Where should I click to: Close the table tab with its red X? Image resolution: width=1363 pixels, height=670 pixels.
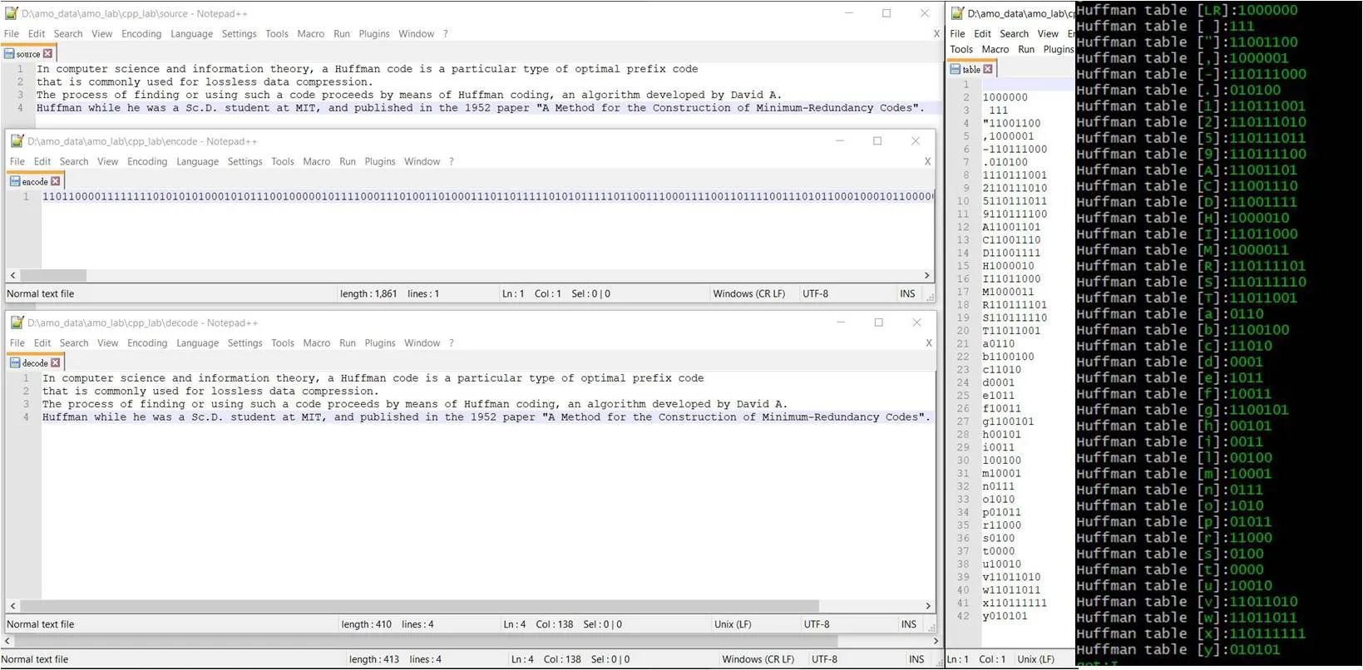tap(988, 70)
